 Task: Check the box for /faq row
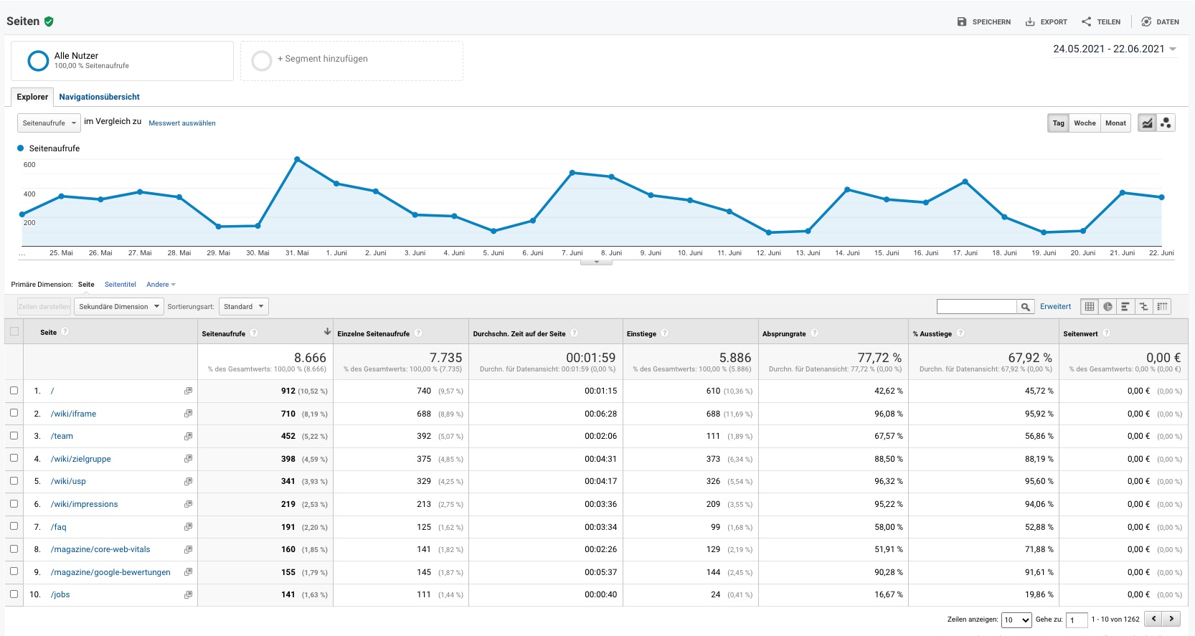(x=14, y=526)
